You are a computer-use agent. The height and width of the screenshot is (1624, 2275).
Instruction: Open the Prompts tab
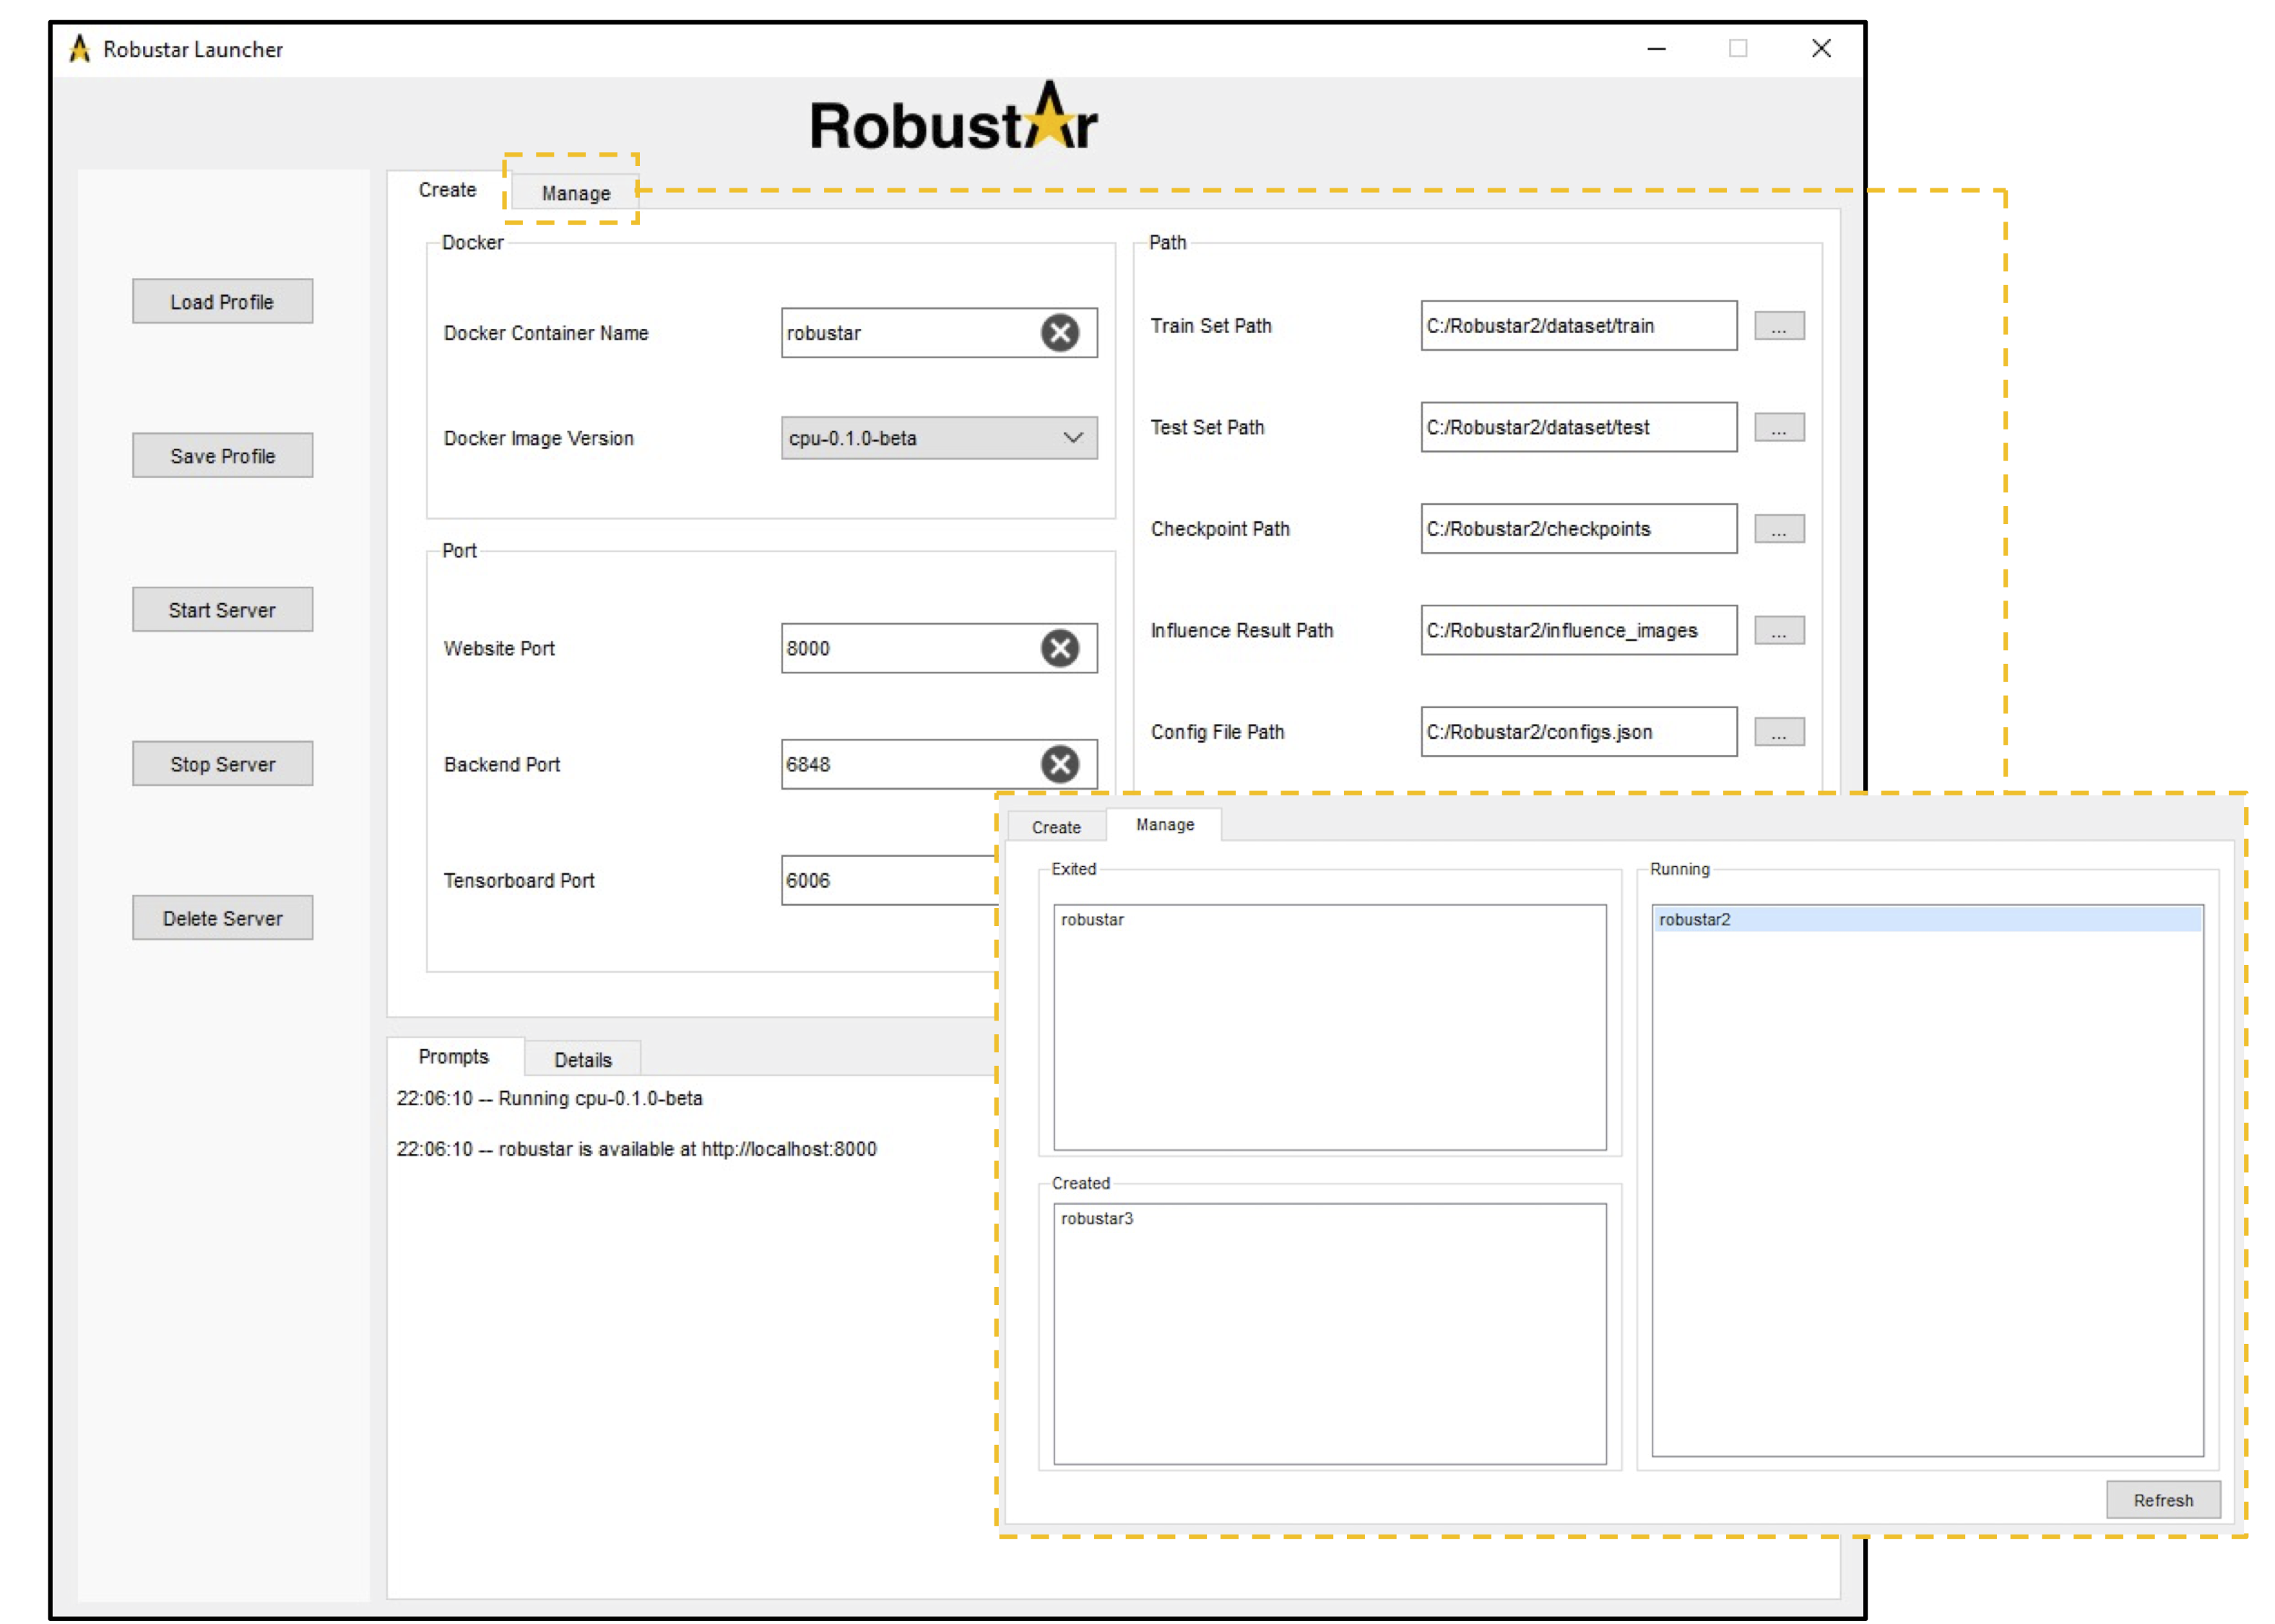pyautogui.click(x=454, y=1056)
